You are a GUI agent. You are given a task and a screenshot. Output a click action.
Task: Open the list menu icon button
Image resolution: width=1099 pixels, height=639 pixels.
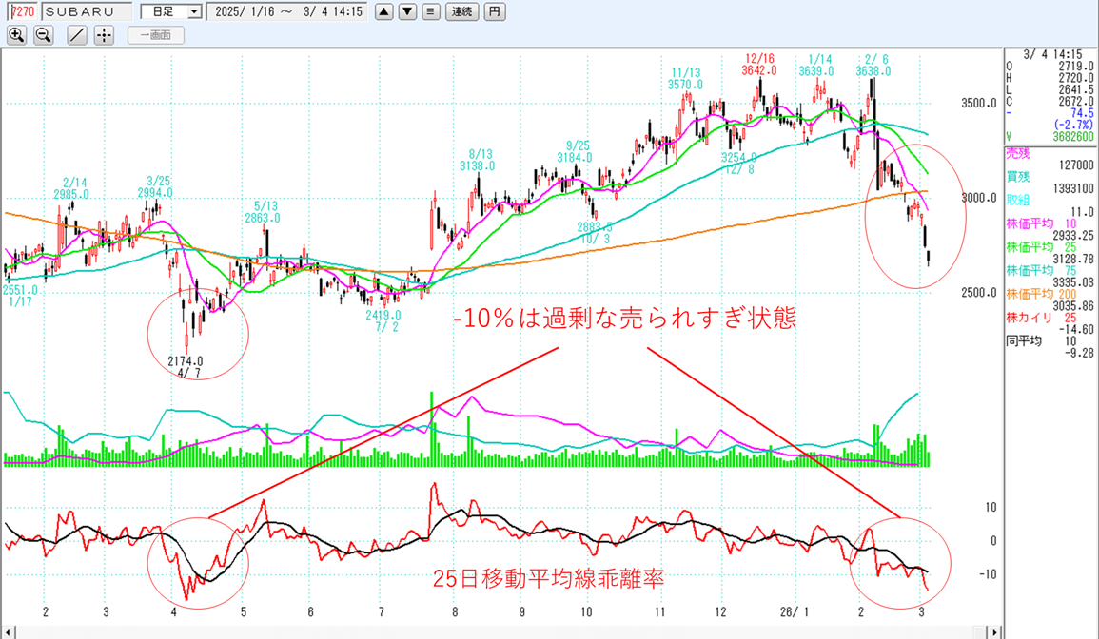(x=430, y=12)
